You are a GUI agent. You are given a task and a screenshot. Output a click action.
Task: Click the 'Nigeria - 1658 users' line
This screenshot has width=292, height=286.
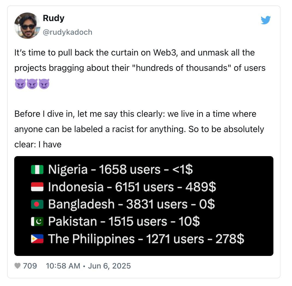(120, 170)
